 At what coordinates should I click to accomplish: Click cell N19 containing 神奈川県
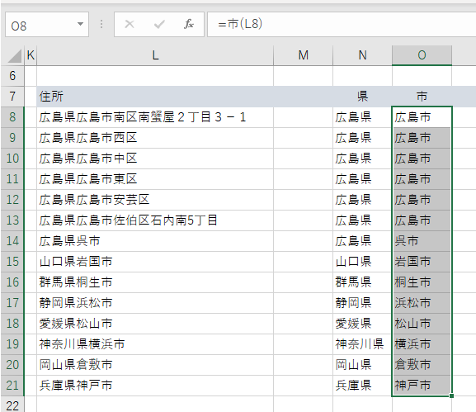[x=362, y=344]
